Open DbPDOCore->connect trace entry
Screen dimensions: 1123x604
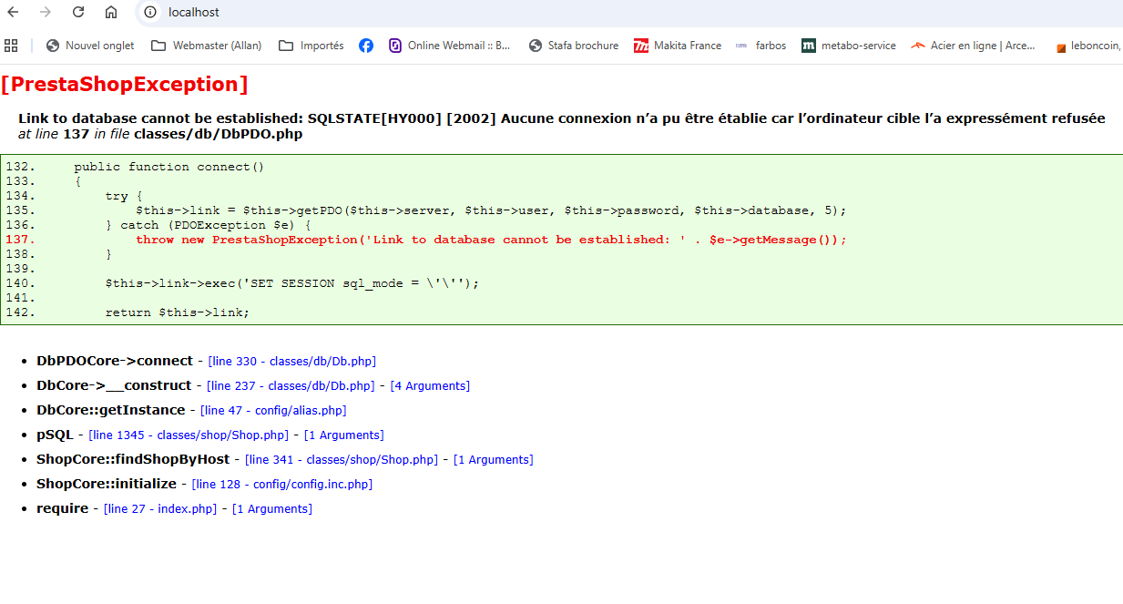pos(115,361)
